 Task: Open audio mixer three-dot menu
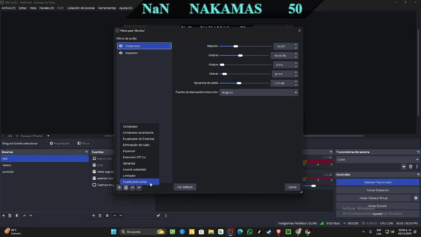click(x=166, y=216)
